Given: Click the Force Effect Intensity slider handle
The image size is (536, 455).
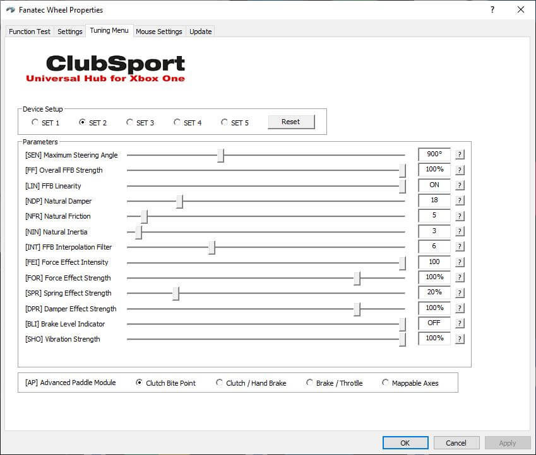Looking at the screenshot, I should click(402, 263).
